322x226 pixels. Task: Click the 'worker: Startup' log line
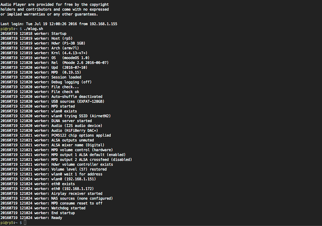[33, 34]
